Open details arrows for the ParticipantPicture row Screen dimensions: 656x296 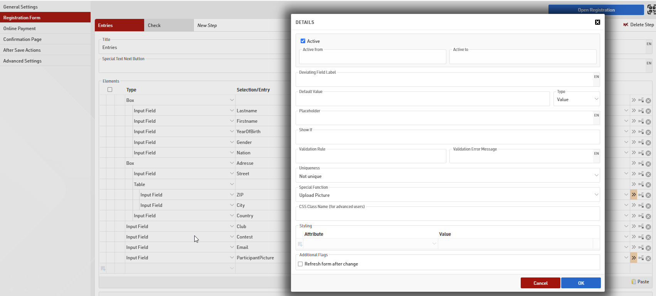coord(634,258)
